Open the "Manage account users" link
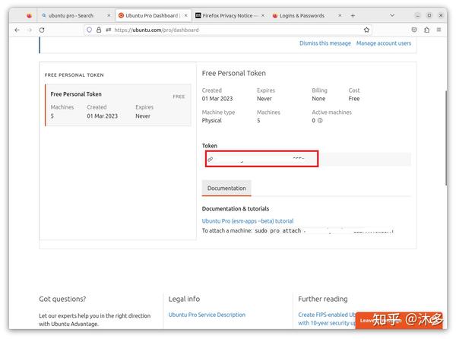This screenshot has width=456, height=339. (384, 43)
